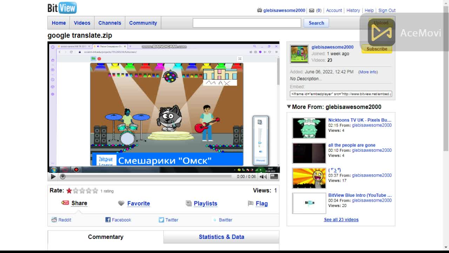Click the Bwitter share icon
This screenshot has height=253, width=449.
215,220
